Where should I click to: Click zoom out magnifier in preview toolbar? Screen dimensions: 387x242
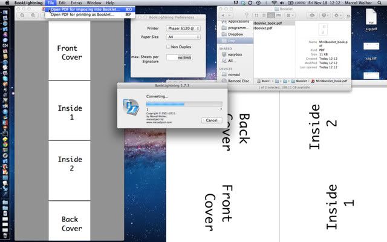point(22,15)
